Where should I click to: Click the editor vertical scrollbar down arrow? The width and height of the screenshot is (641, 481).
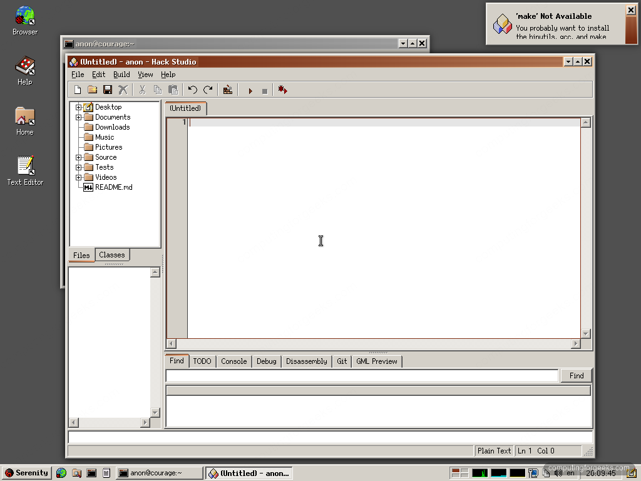[x=585, y=334]
